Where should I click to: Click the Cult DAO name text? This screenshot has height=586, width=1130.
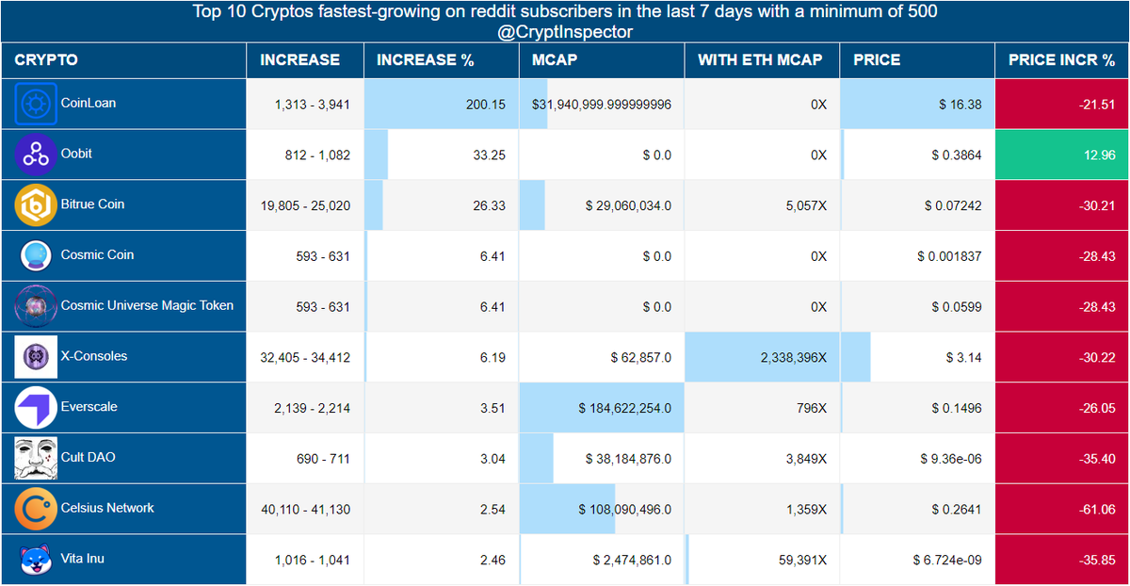pyautogui.click(x=89, y=457)
